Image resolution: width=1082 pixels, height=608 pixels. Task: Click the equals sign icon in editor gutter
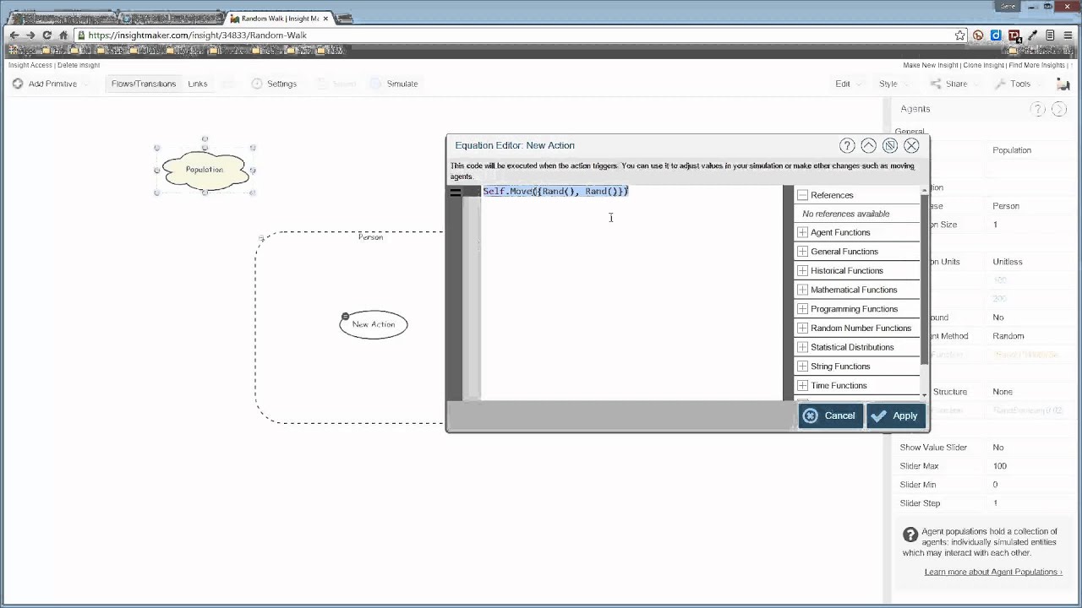[x=456, y=192]
